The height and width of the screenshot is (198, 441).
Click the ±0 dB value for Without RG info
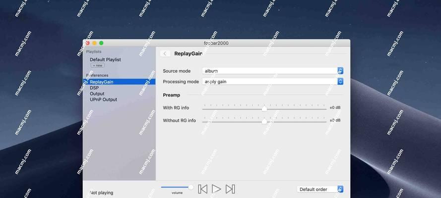335,120
